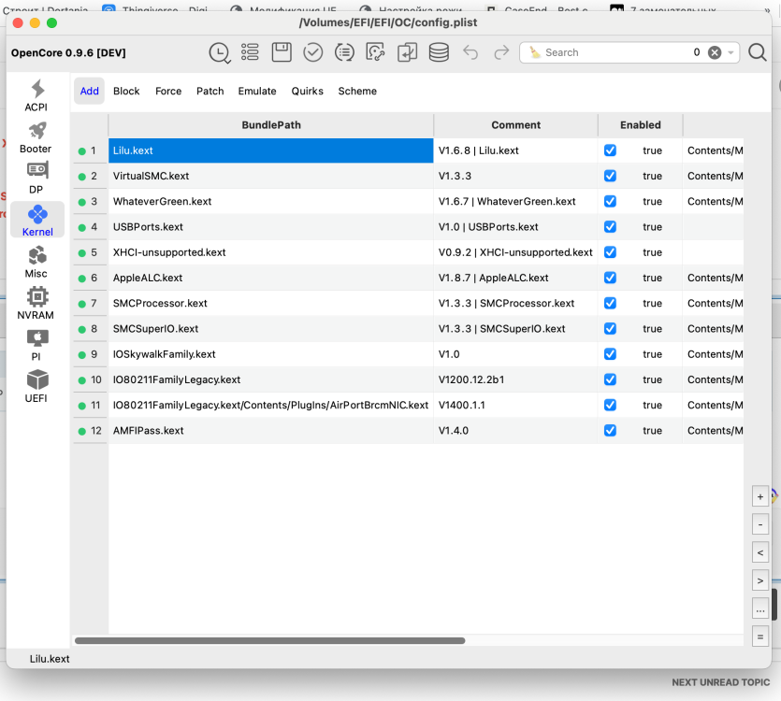The width and height of the screenshot is (781, 701).
Task: Open the NVRAM section in sidebar
Action: pos(36,304)
